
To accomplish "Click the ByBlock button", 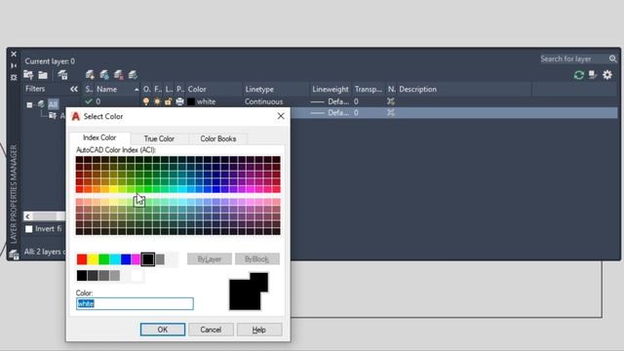I will 257,259.
